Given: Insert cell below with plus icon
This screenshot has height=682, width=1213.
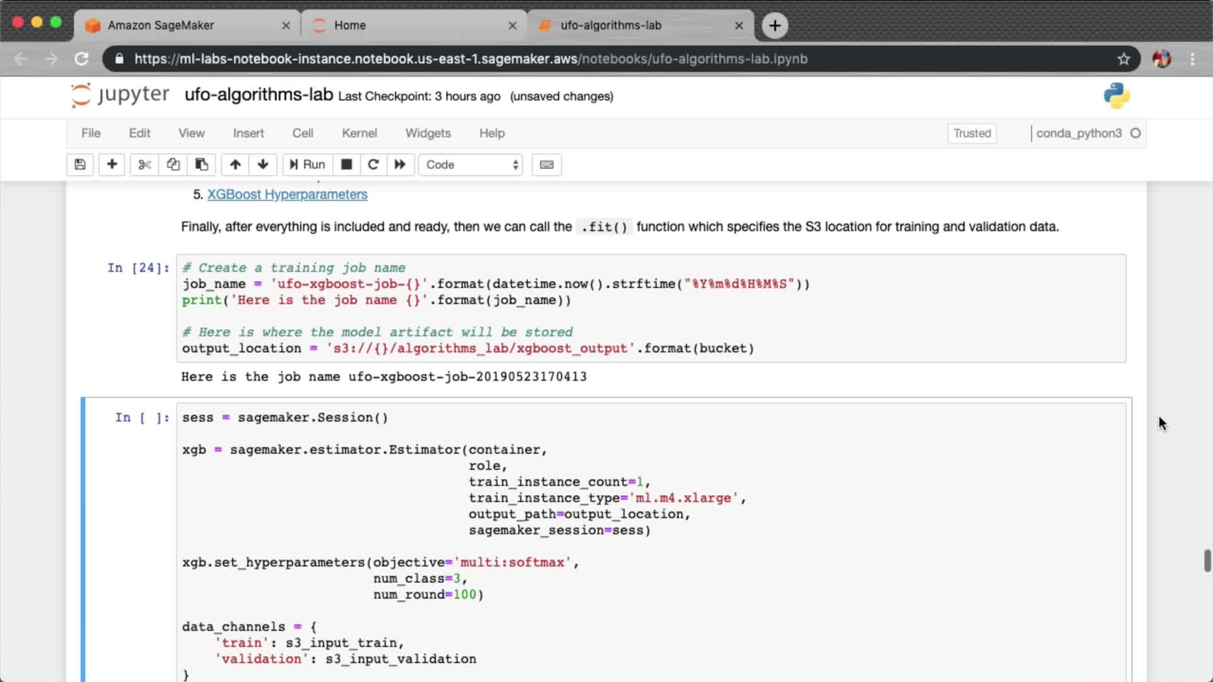Looking at the screenshot, I should tap(112, 165).
